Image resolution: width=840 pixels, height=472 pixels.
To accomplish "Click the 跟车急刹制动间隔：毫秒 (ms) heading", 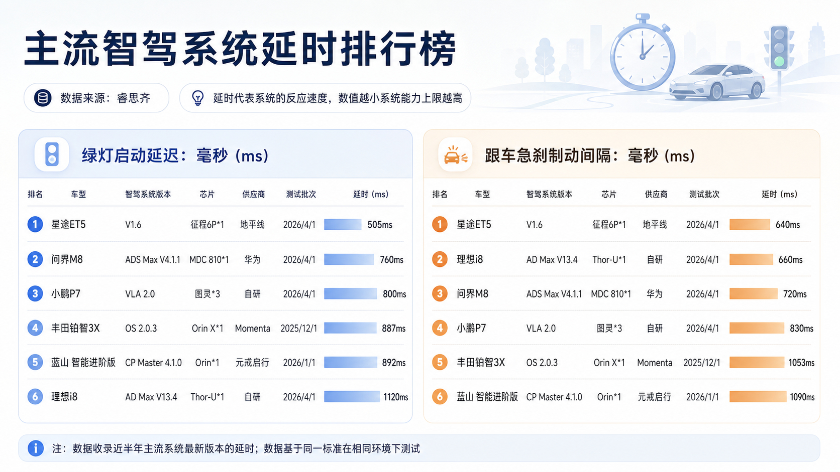I will click(x=590, y=155).
